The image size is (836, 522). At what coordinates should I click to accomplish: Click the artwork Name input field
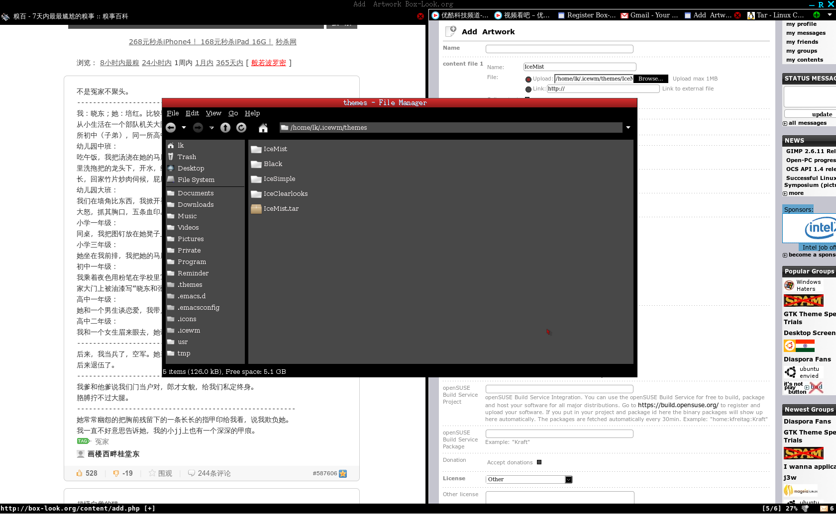tap(559, 49)
